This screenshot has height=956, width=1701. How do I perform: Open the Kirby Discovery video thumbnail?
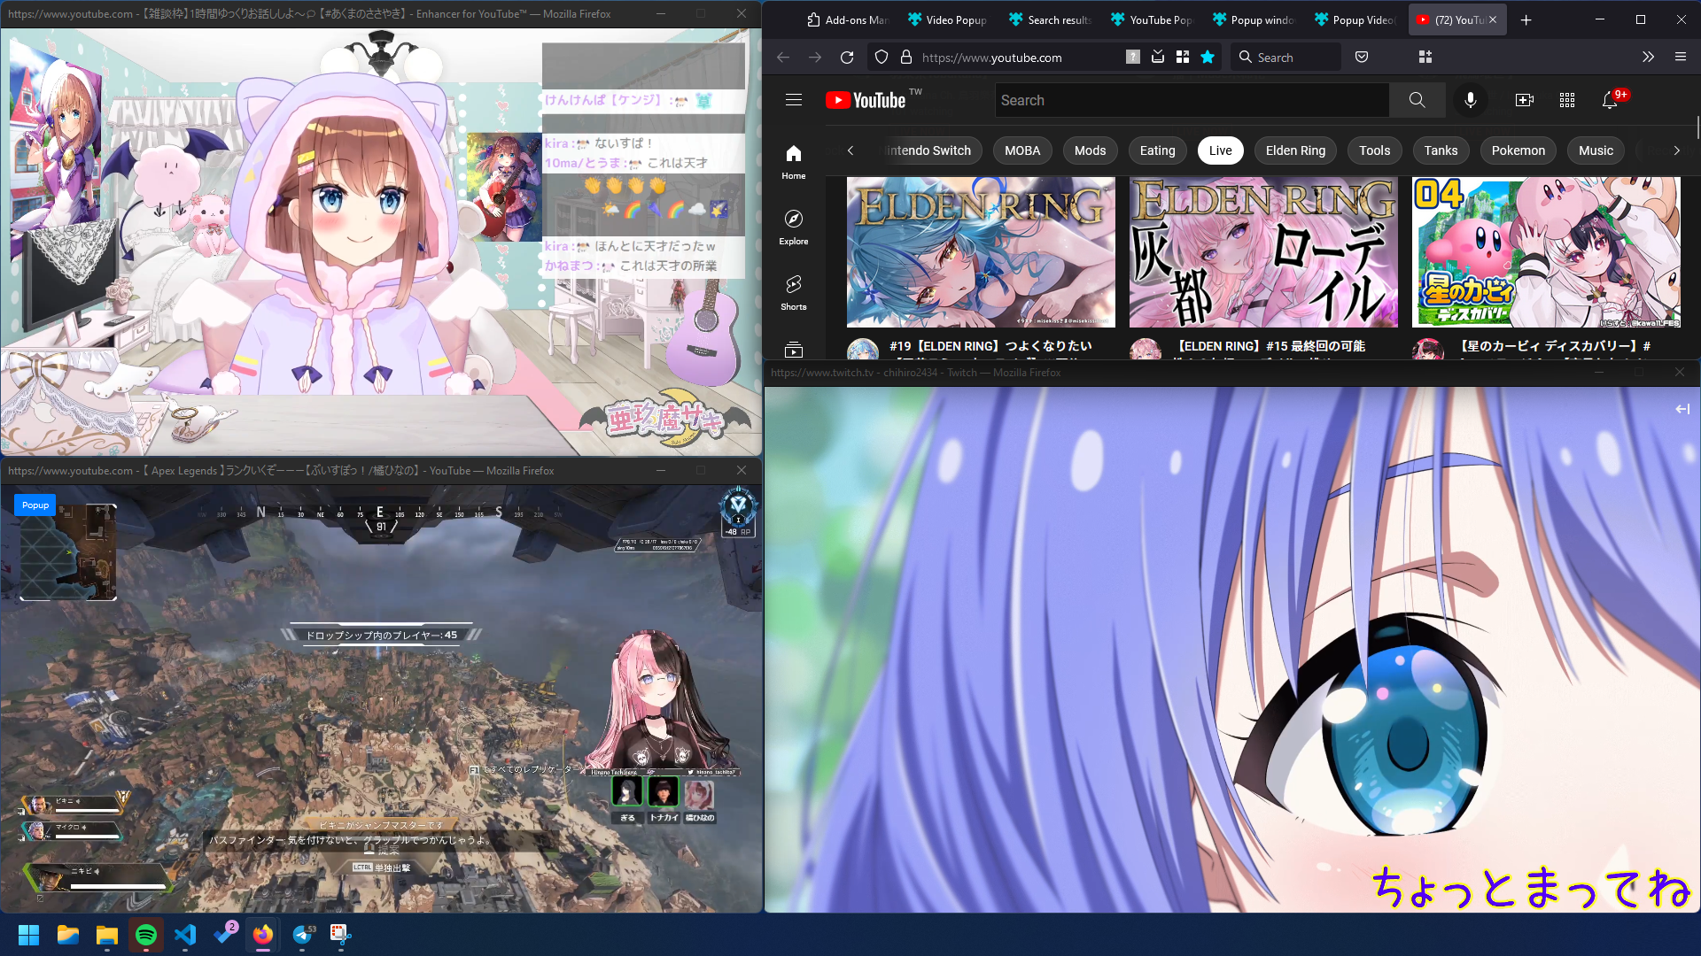point(1546,252)
